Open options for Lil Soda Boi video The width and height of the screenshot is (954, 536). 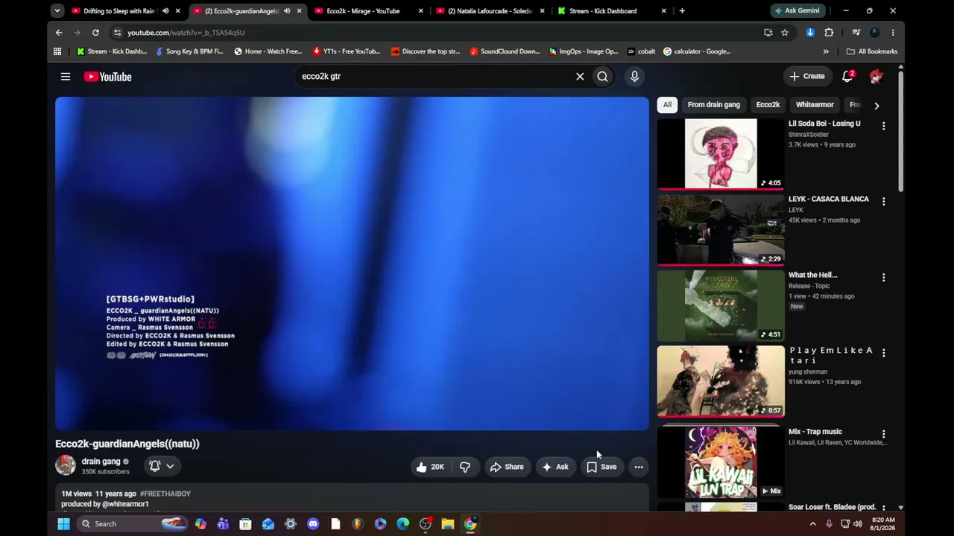click(883, 127)
